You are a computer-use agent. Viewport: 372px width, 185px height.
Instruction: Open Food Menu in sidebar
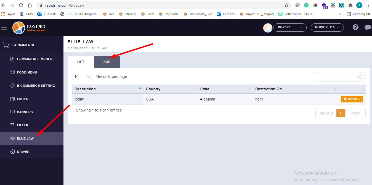27,72
